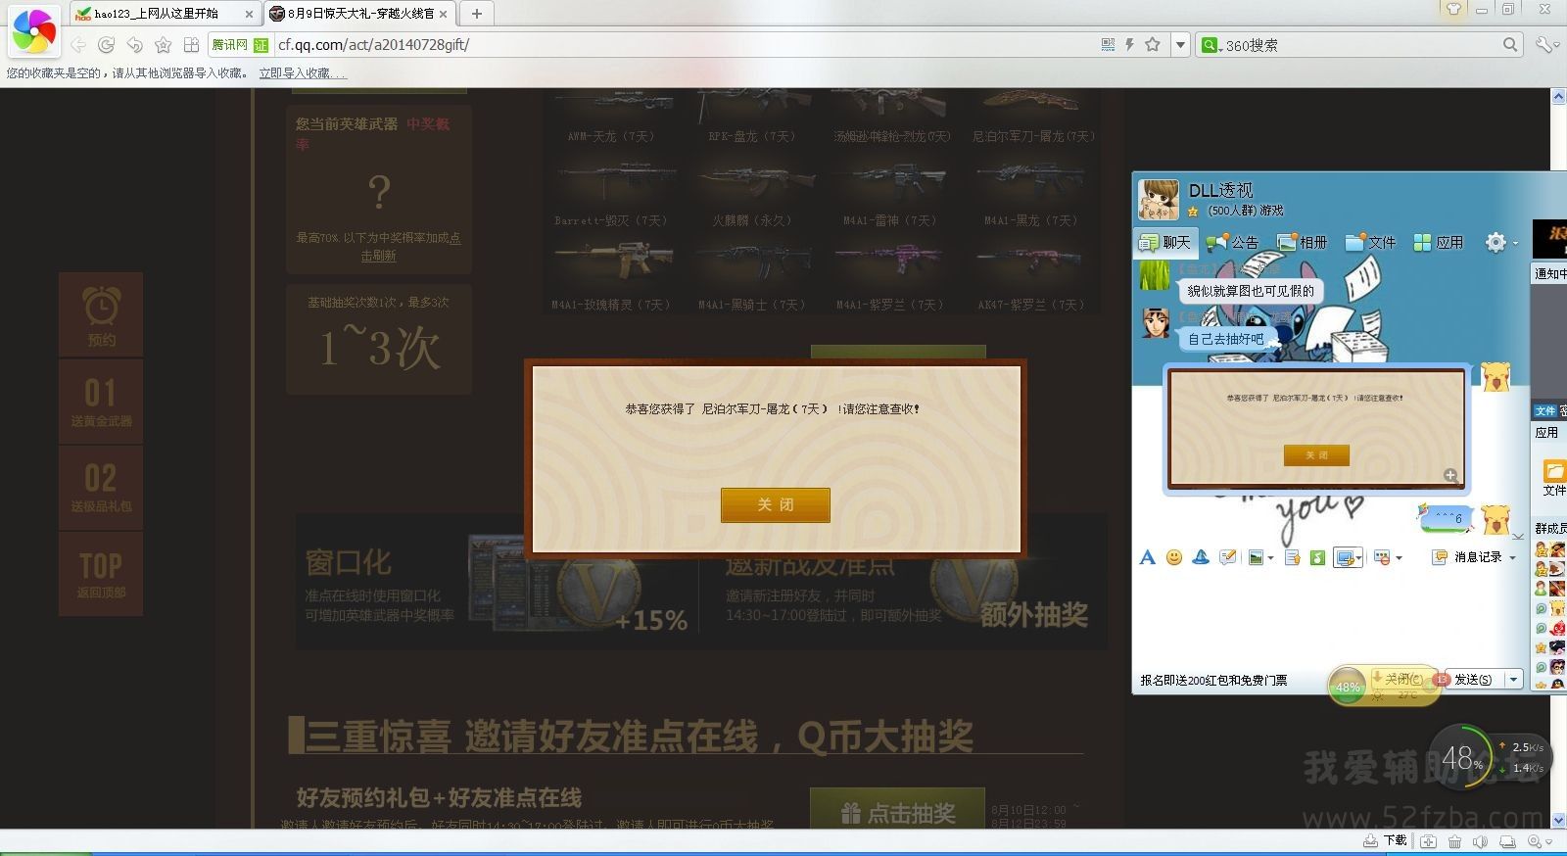Select sidebar item 02 送极品礼包
This screenshot has width=1567, height=856.
click(x=101, y=487)
